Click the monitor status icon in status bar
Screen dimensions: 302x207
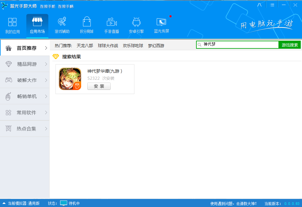coord(63,203)
